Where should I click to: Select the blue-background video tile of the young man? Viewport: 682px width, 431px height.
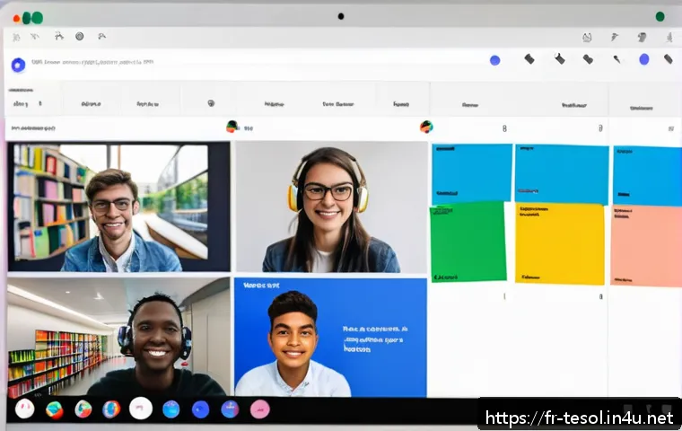pyautogui.click(x=330, y=337)
